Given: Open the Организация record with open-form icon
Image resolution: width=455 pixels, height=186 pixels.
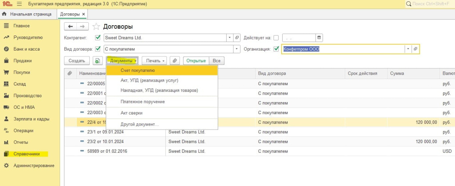Looking at the screenshot, I should pyautogui.click(x=416, y=49).
